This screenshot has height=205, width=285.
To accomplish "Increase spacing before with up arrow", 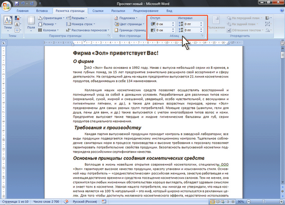I will point(201,23).
